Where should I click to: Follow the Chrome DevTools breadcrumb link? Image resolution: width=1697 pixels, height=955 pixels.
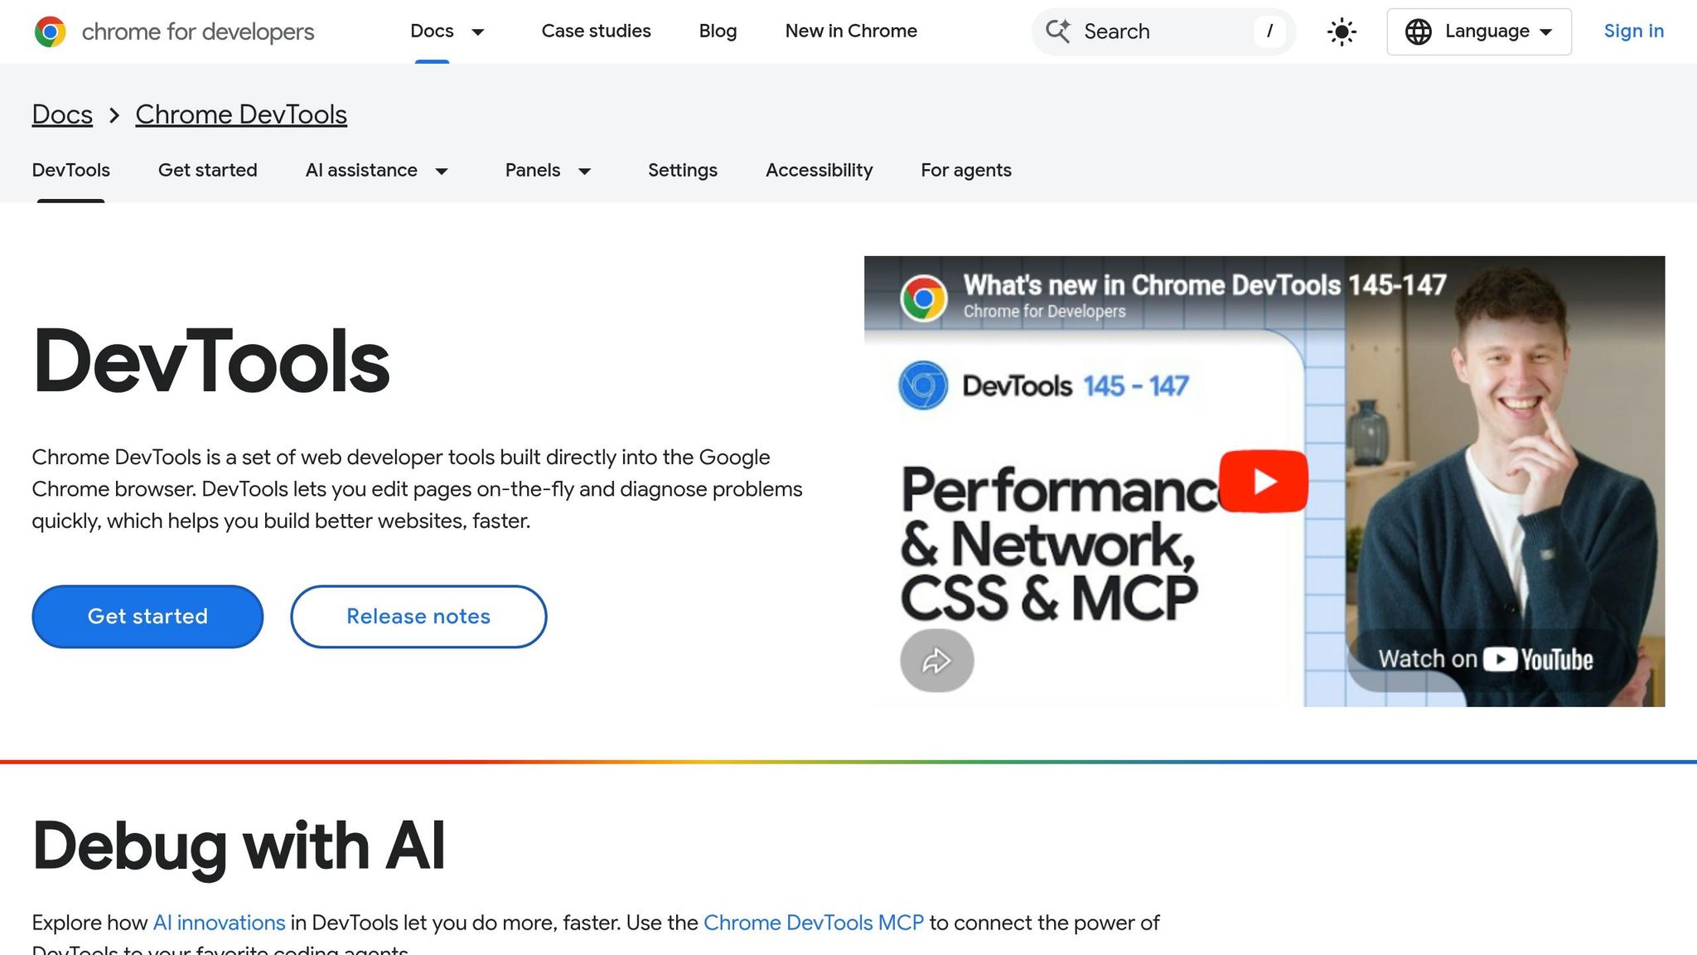click(241, 114)
